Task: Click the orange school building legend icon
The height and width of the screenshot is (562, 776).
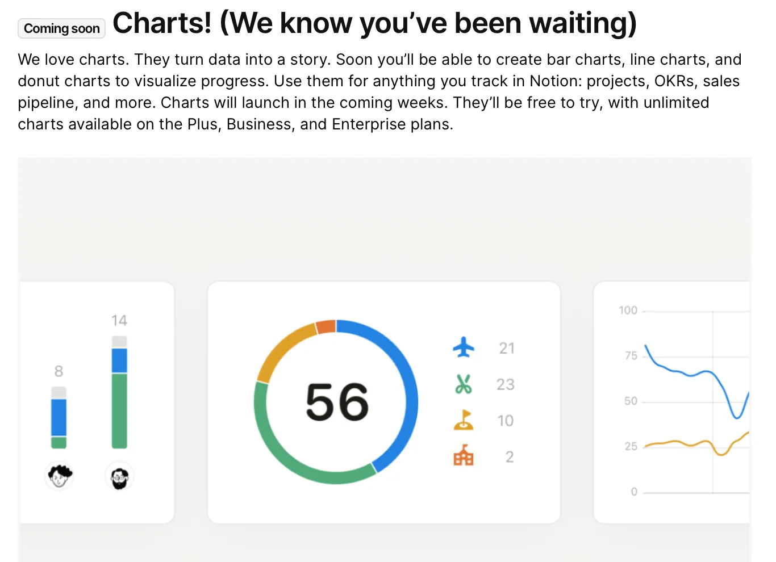Action: click(464, 455)
